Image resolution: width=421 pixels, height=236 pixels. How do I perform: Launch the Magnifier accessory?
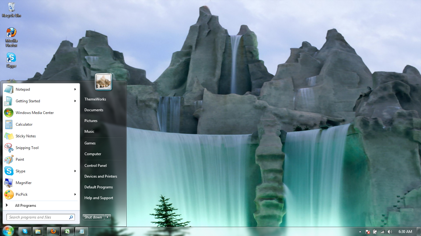click(23, 183)
